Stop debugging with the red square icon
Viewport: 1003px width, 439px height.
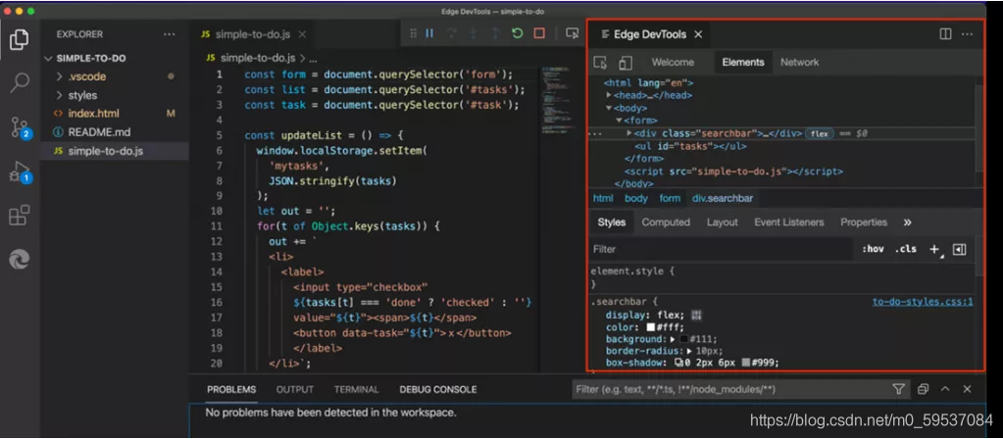539,33
